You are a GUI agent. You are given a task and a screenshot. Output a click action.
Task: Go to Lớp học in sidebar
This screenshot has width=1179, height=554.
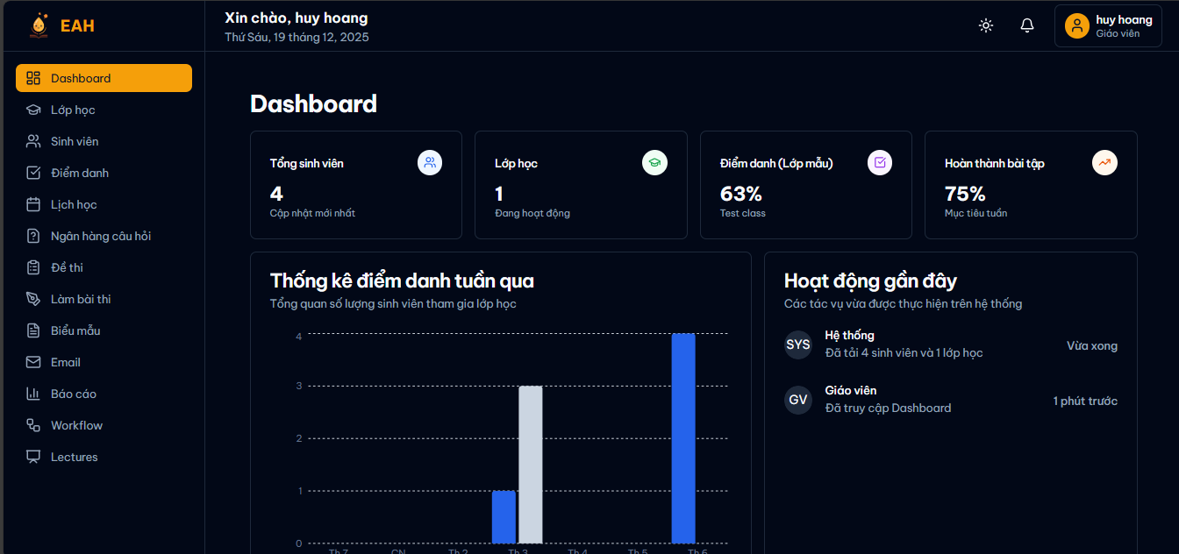104,110
